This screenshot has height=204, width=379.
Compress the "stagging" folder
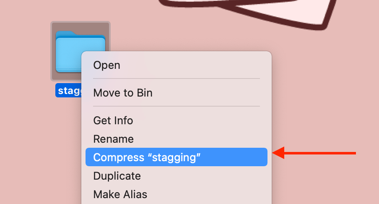pos(147,157)
